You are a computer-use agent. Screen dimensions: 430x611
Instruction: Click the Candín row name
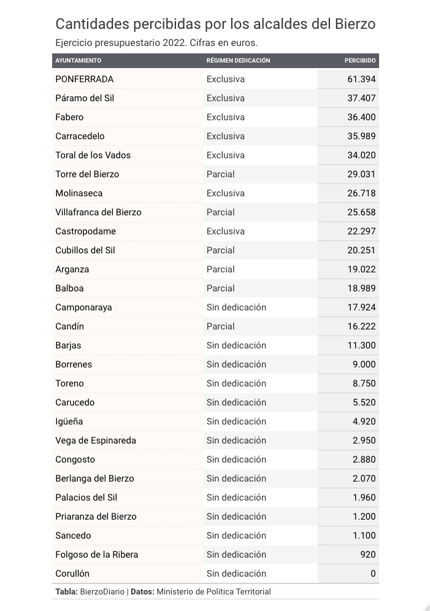(x=70, y=326)
